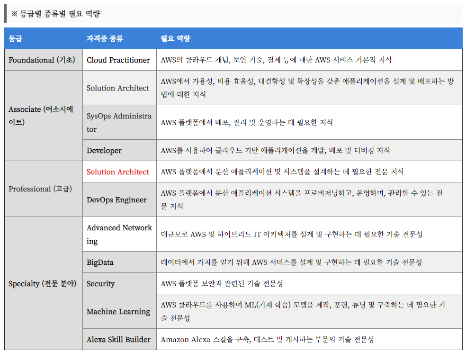
Task: Select the description about '하이브리드 IT 아키텍처'
Action: tap(292, 234)
